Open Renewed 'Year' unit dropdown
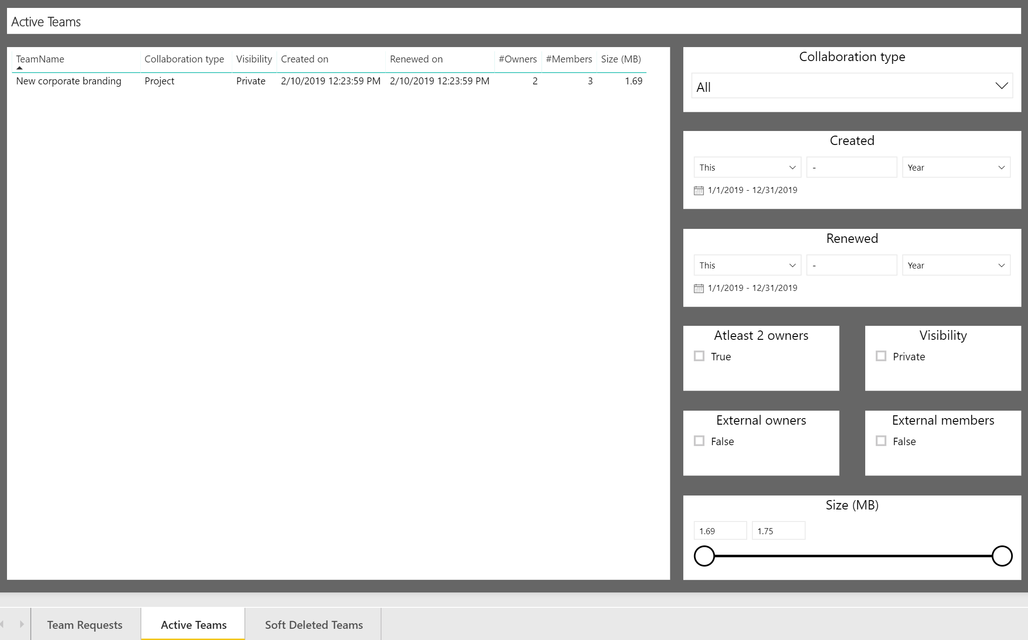1028x640 pixels. (x=956, y=265)
